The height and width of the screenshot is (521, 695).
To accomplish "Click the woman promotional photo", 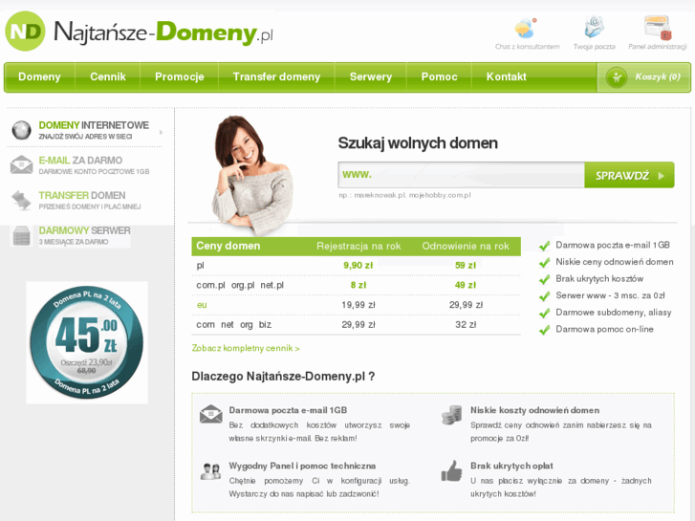I will 250,174.
